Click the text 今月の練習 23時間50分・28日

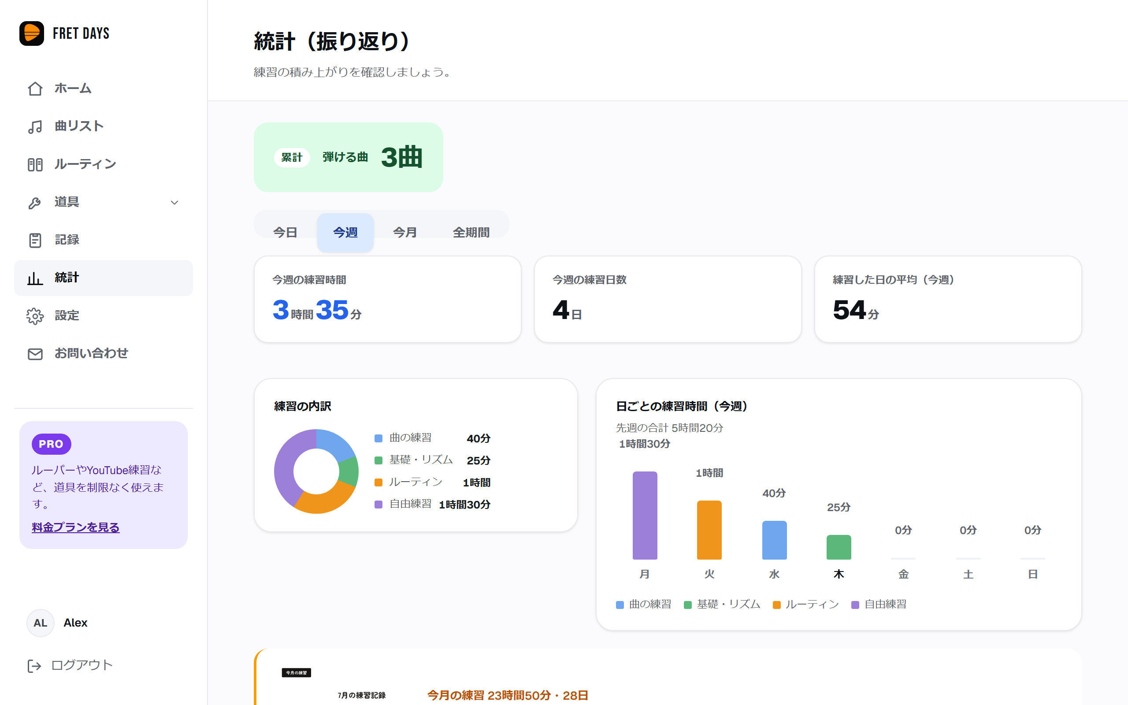(508, 695)
